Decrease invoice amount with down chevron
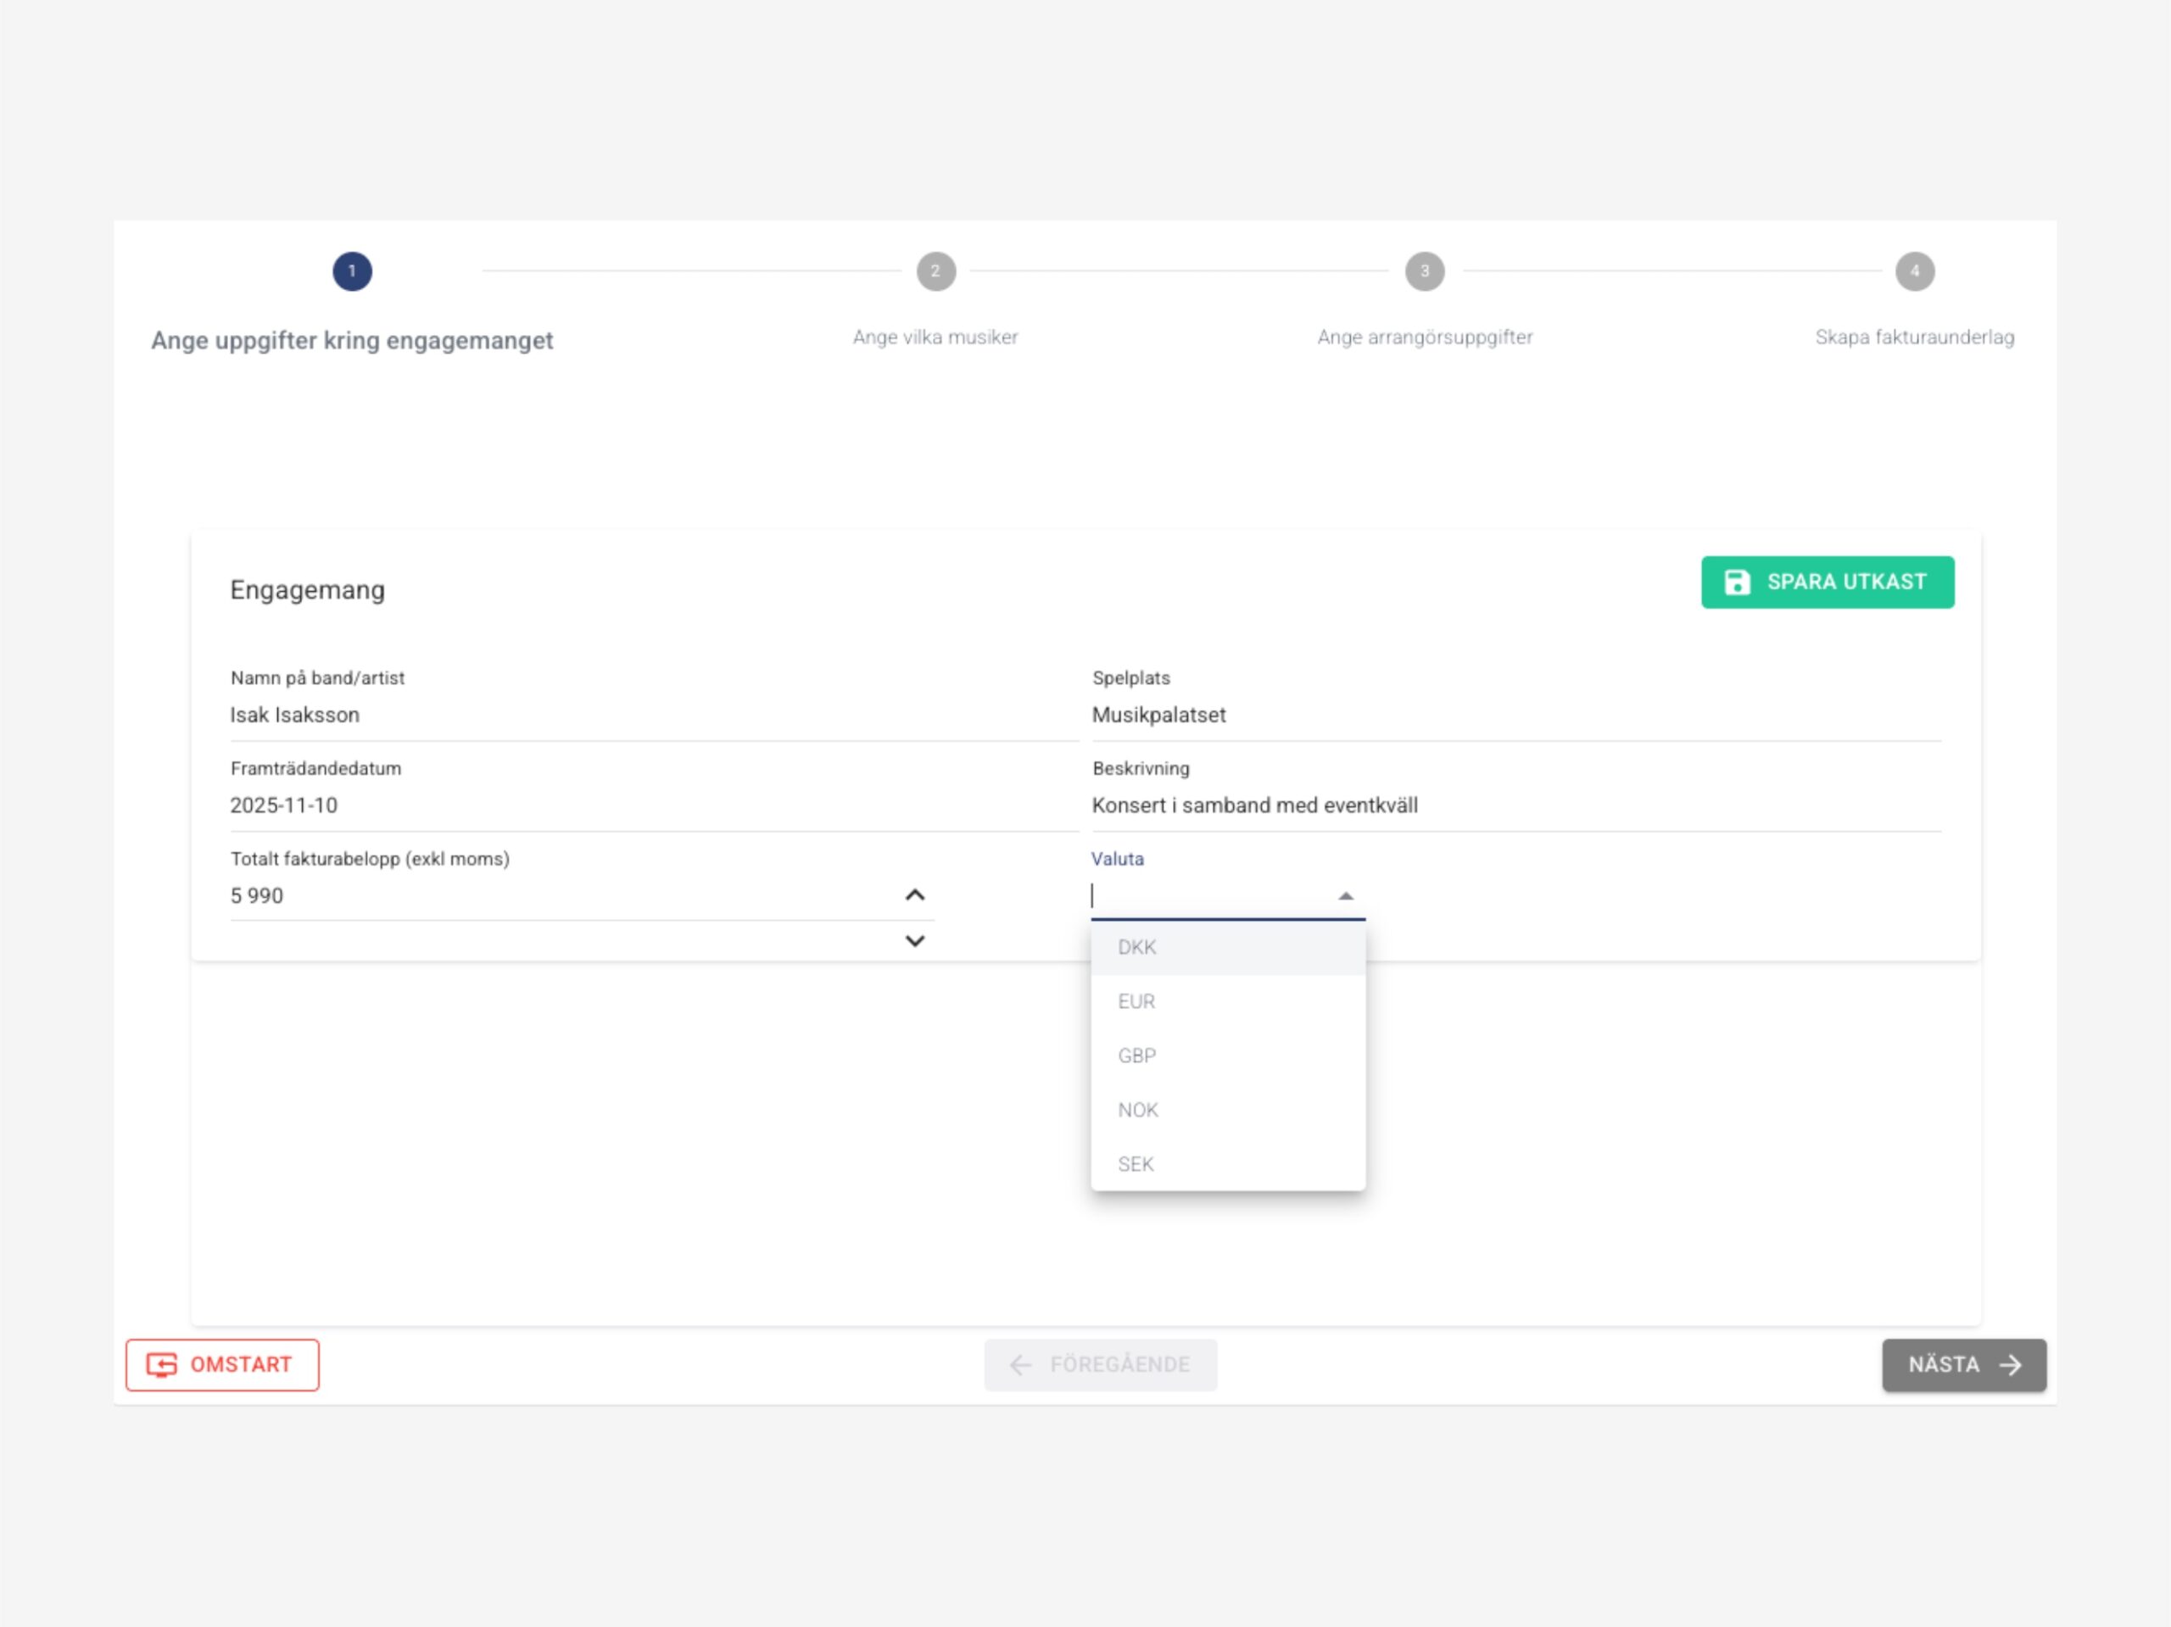 click(915, 941)
